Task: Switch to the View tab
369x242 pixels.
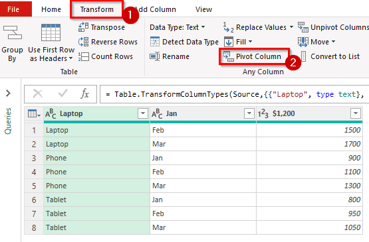Action: pyautogui.click(x=203, y=9)
